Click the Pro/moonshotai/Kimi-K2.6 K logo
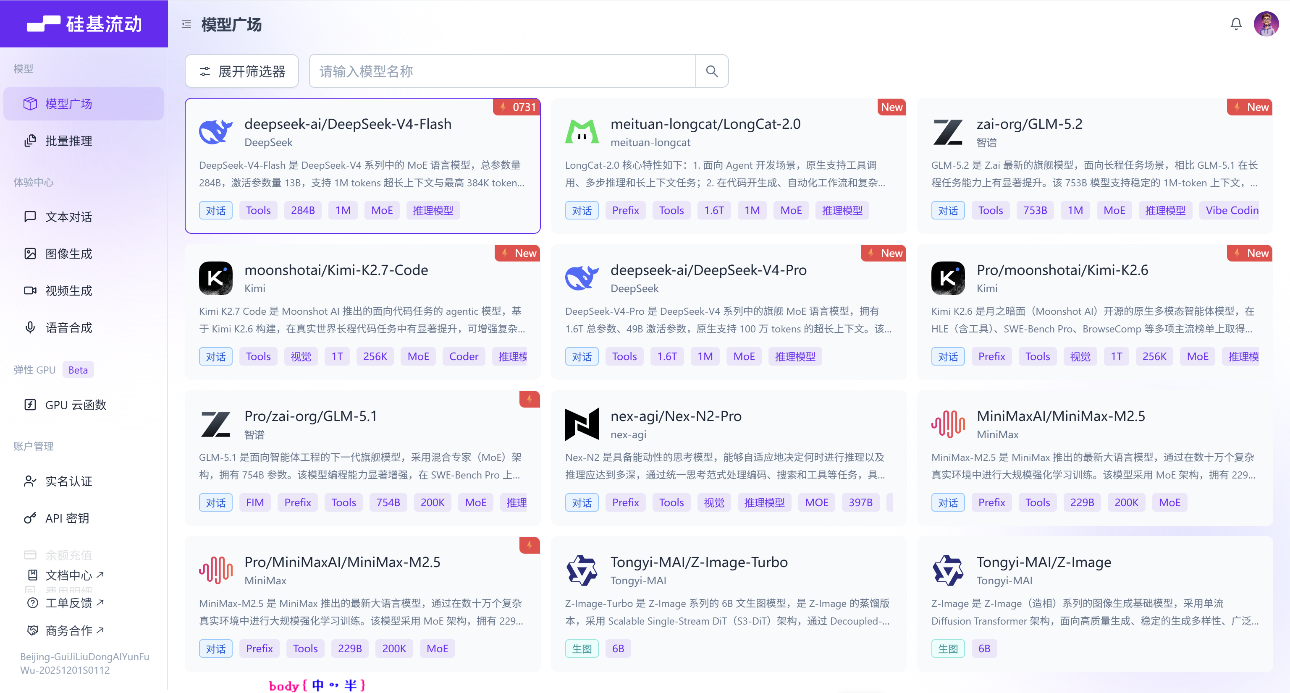The width and height of the screenshot is (1290, 693). click(948, 278)
